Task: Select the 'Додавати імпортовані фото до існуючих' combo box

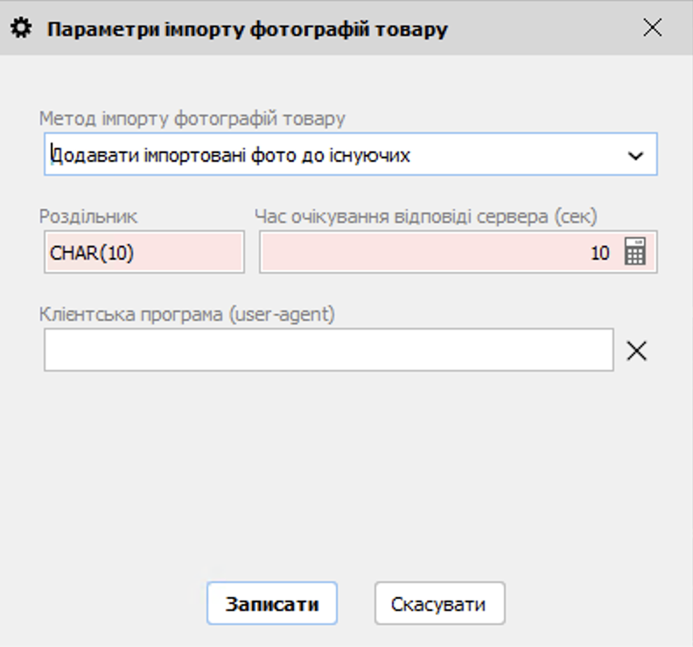Action: (332, 156)
